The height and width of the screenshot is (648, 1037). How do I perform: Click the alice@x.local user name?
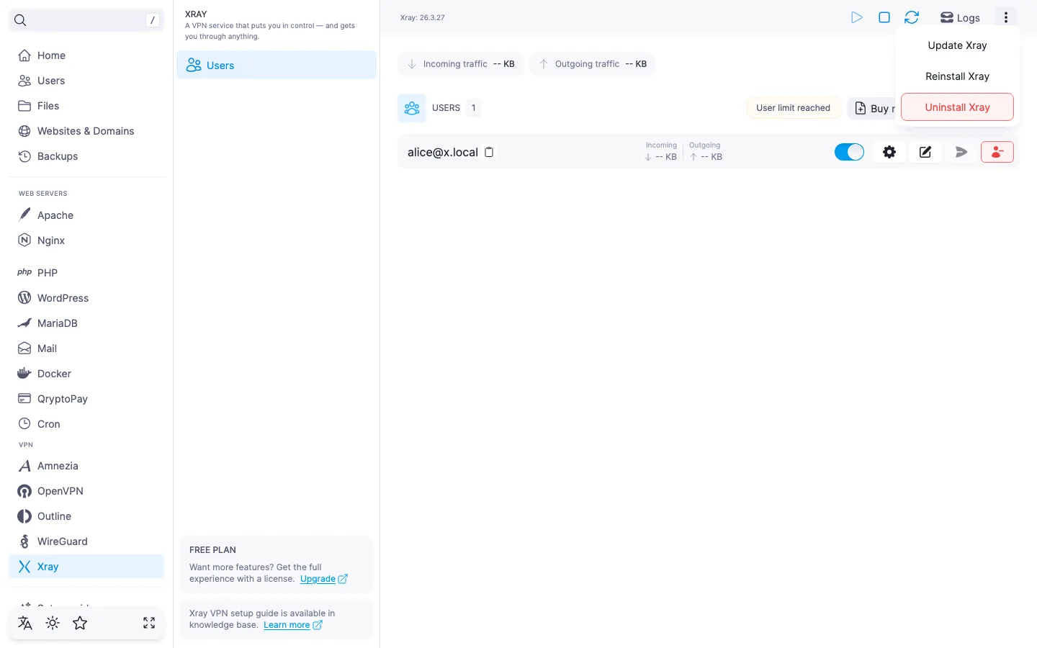[443, 153]
